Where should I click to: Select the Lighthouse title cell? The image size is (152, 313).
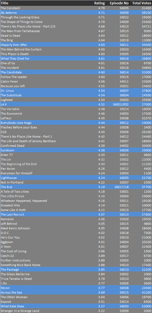[9, 178]
